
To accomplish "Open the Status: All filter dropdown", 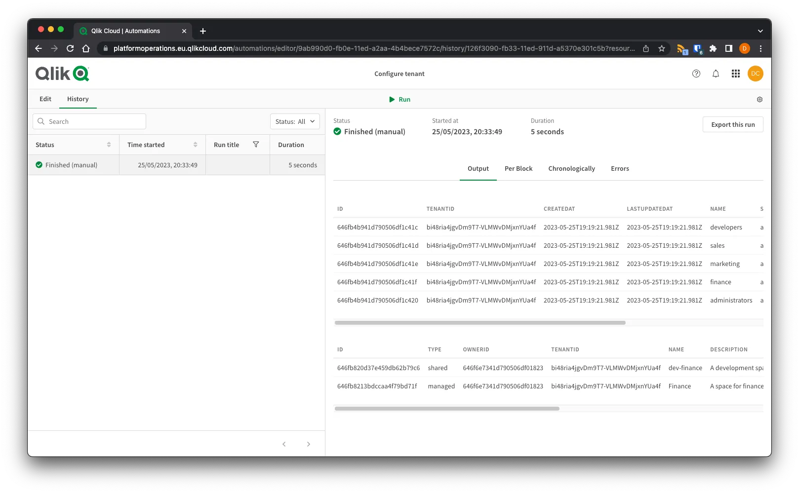I will pos(294,121).
